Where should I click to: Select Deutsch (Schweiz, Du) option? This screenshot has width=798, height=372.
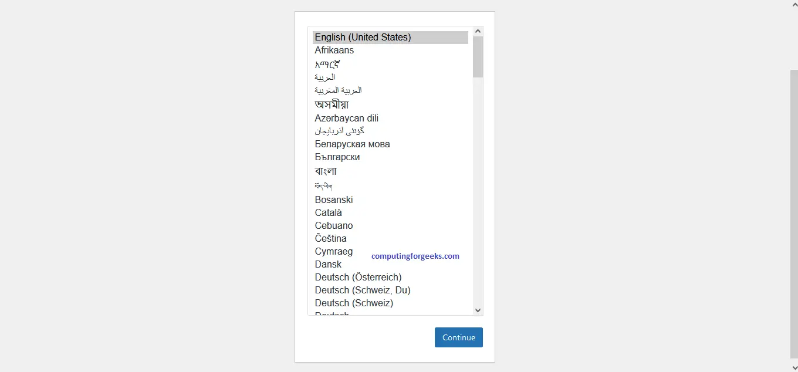click(363, 290)
